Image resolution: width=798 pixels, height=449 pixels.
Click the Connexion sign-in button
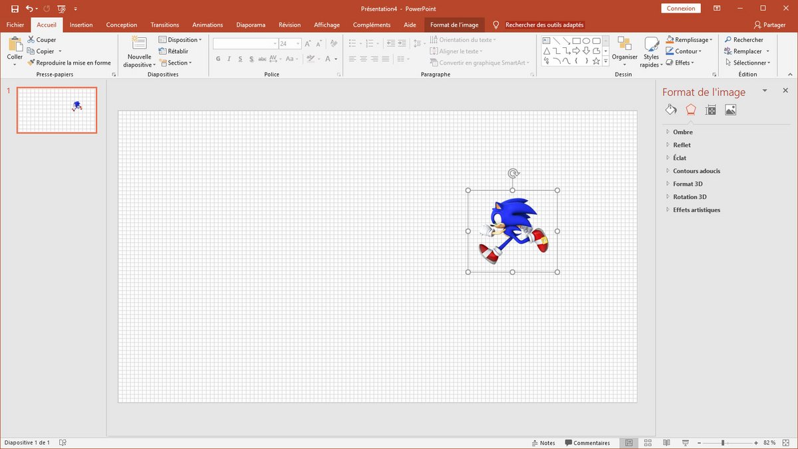(x=681, y=9)
